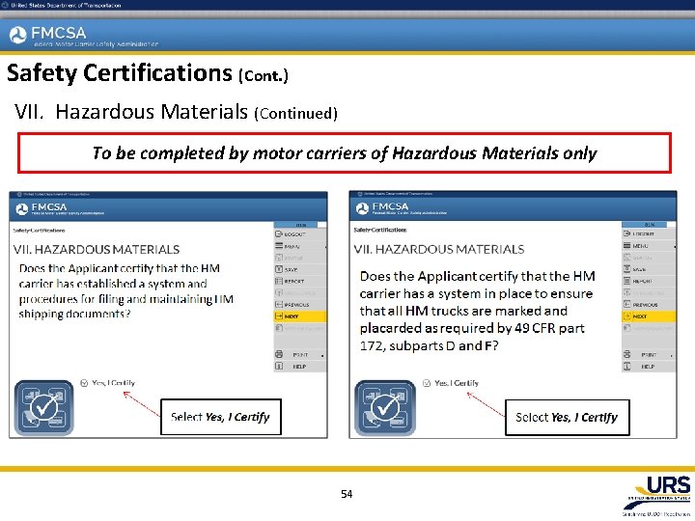
Task: Check 'Yes, I Certify' for the marked and placarded question
Action: pos(427,383)
